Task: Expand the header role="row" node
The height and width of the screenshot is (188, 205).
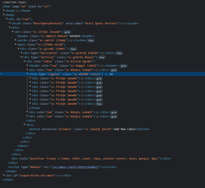Action: point(27,65)
